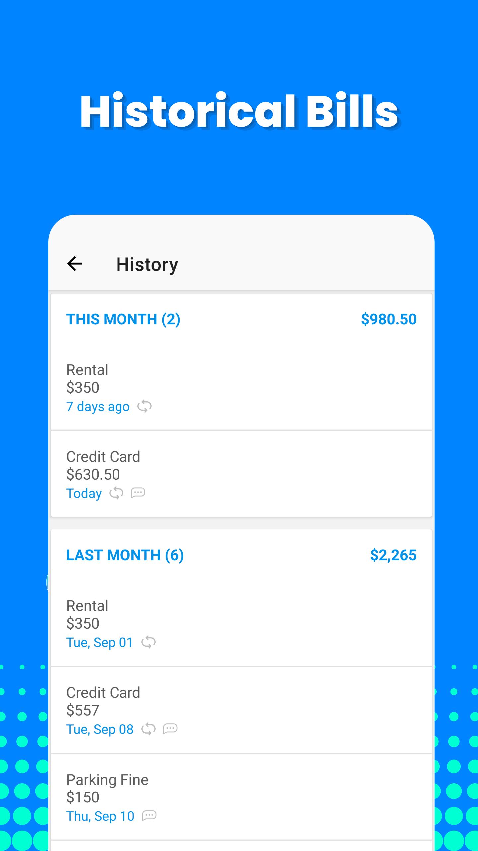Tap the 'History' screen title
The width and height of the screenshot is (478, 851).
click(x=147, y=265)
